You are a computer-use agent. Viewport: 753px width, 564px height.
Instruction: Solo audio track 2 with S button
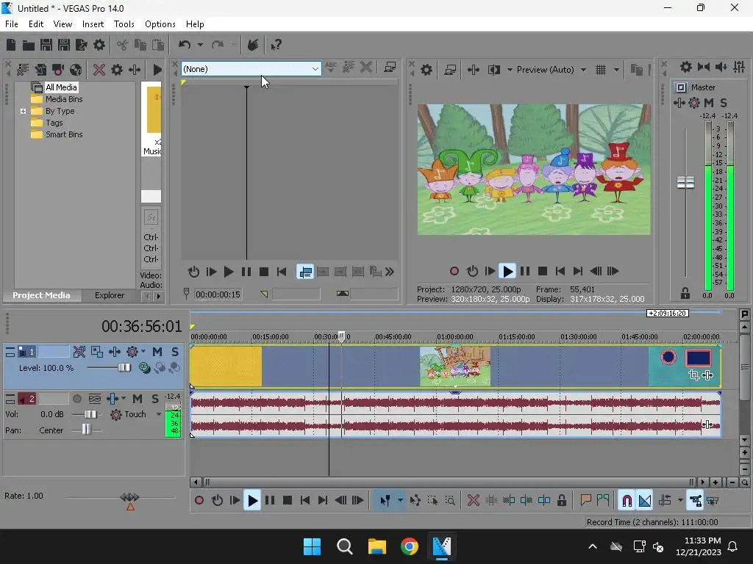pyautogui.click(x=155, y=399)
